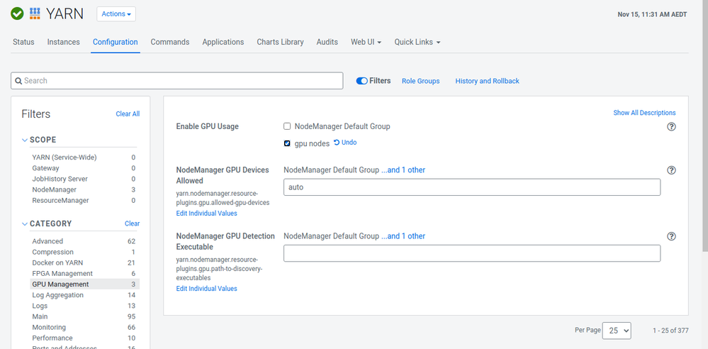This screenshot has width=708, height=349.
Task: Switch to the Instances tab
Action: tap(63, 42)
